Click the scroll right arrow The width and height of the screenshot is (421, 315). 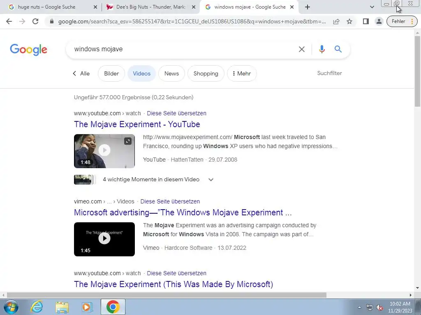pos(411,295)
